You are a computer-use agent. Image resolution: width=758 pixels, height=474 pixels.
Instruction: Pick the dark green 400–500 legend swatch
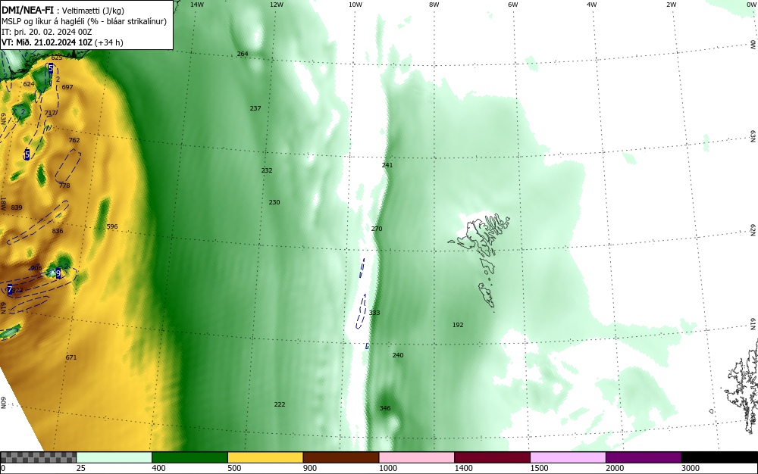[189, 457]
